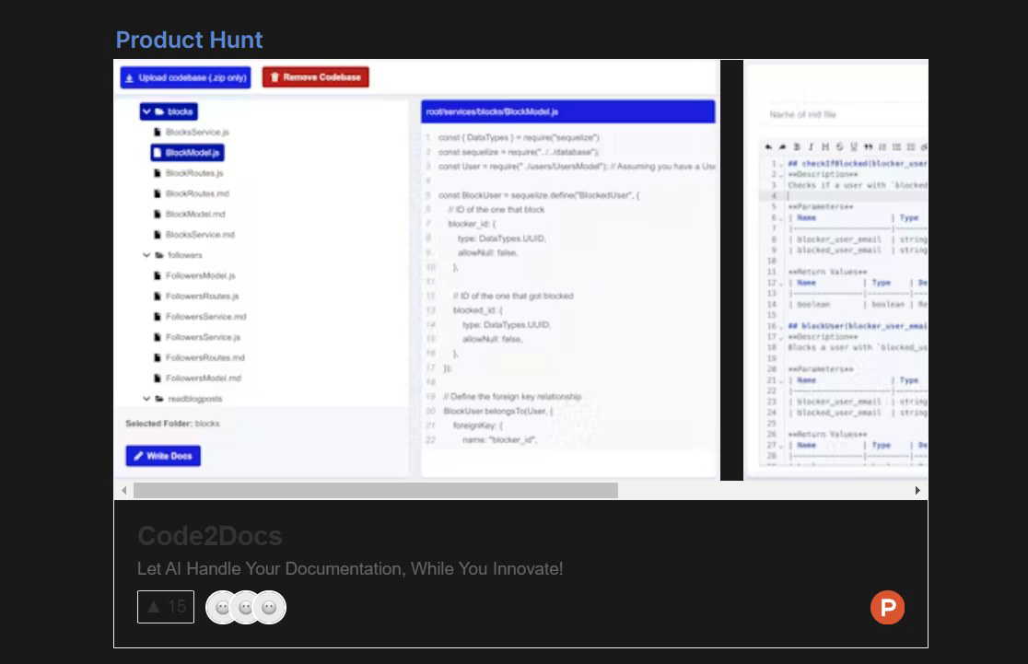Click the Quote icon in markdown toolbar

868,146
